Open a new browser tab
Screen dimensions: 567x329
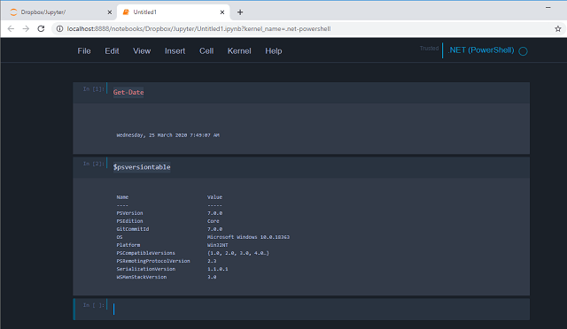[x=240, y=12]
